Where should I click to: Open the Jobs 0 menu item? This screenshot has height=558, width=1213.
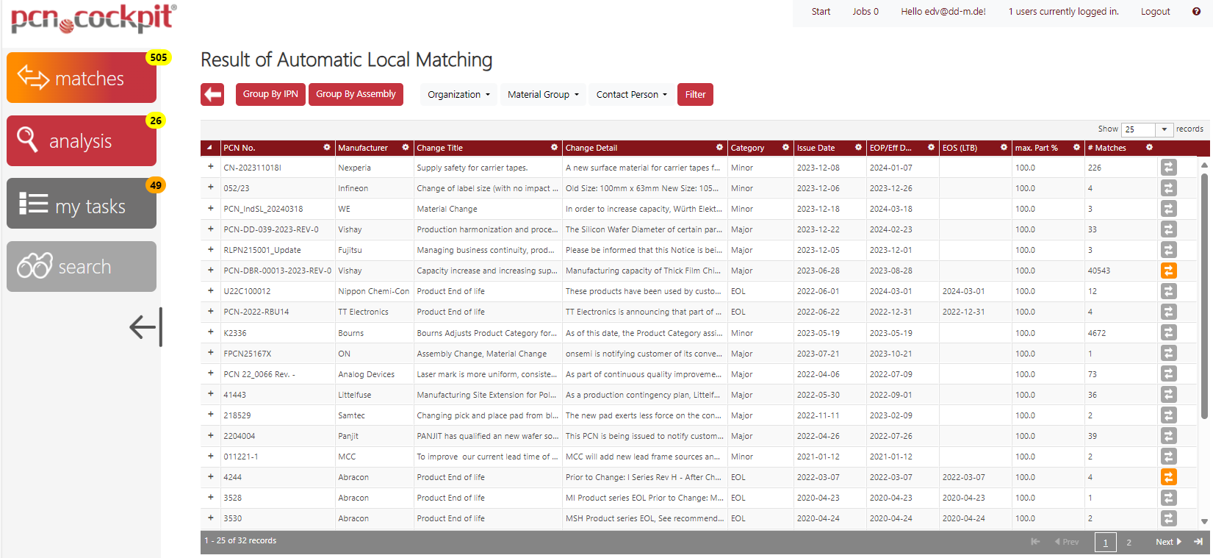pos(865,12)
